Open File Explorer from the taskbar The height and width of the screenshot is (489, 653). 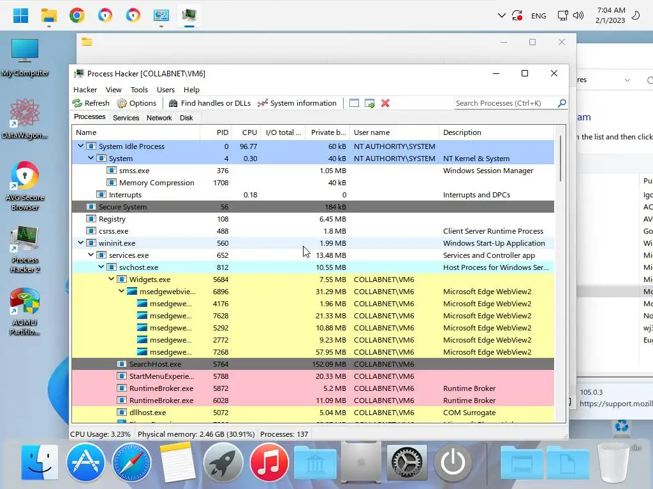48,15
